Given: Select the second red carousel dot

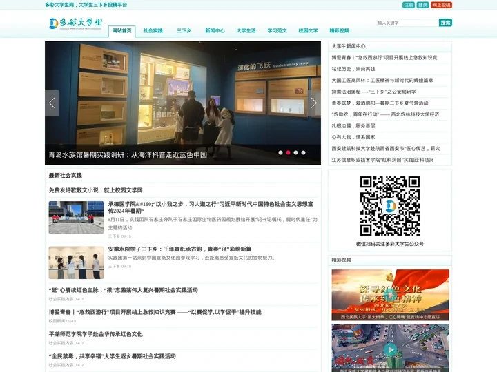Looking at the screenshot, I should click(288, 152).
